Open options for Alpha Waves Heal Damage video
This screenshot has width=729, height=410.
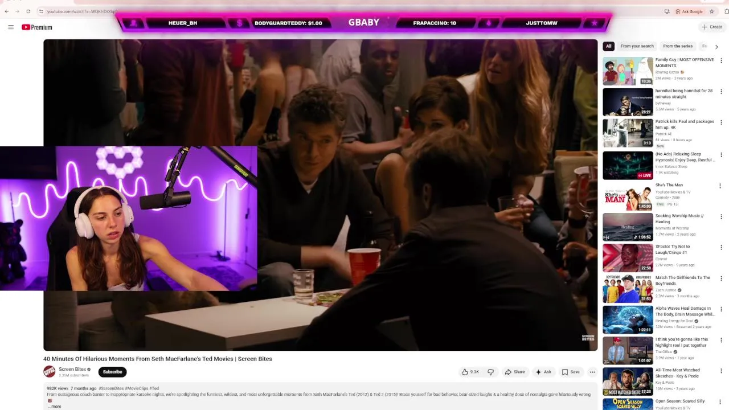[721, 309]
